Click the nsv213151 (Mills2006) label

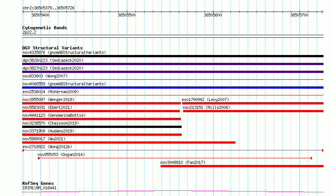click(206, 107)
